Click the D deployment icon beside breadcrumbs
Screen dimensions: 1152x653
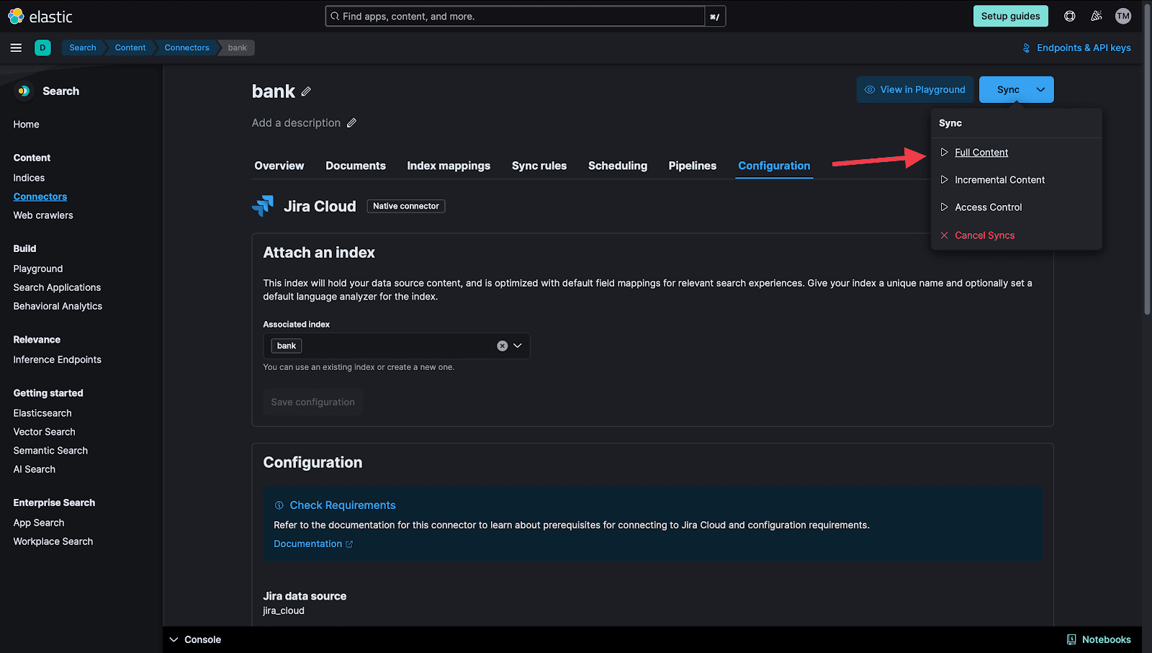(x=42, y=48)
